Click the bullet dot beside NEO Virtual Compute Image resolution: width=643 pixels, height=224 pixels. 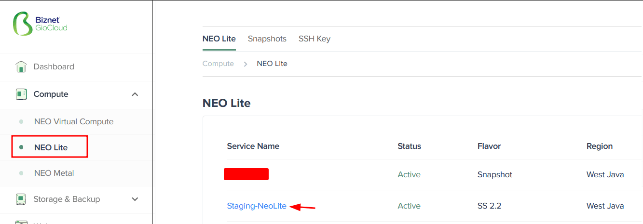tap(21, 122)
